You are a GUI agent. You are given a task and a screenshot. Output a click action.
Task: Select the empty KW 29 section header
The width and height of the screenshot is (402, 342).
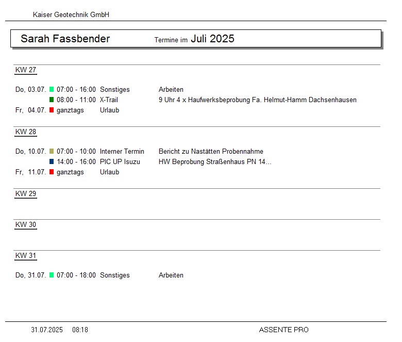pyautogui.click(x=26, y=194)
